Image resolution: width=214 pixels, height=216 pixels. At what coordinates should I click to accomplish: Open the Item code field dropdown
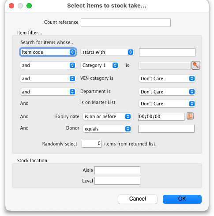[x=48, y=52]
